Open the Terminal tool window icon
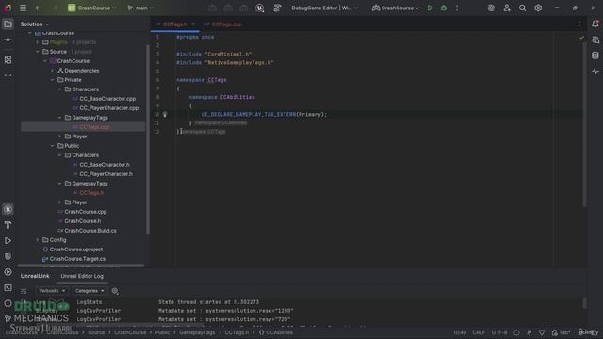This screenshot has height=339, width=603. click(8, 287)
